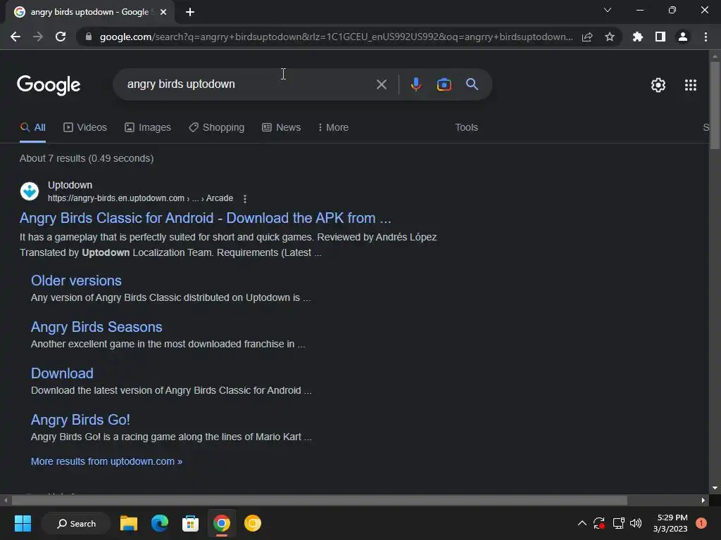
Task: Click More results from uptodown.com
Action: 107,461
